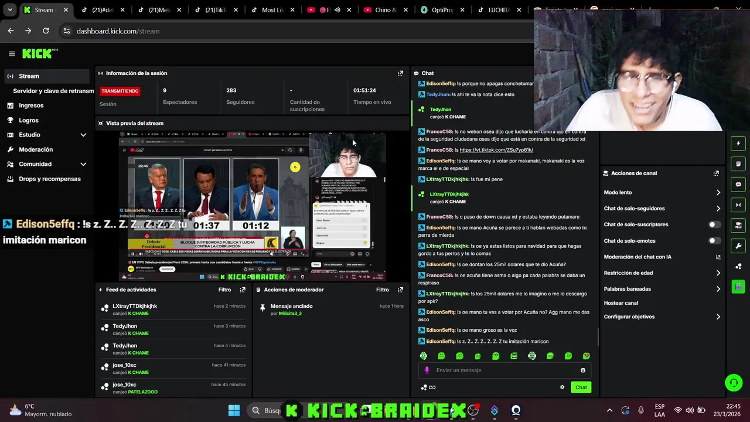Select the first emote with headphones
This screenshot has width=750, height=422.
tap(424, 356)
